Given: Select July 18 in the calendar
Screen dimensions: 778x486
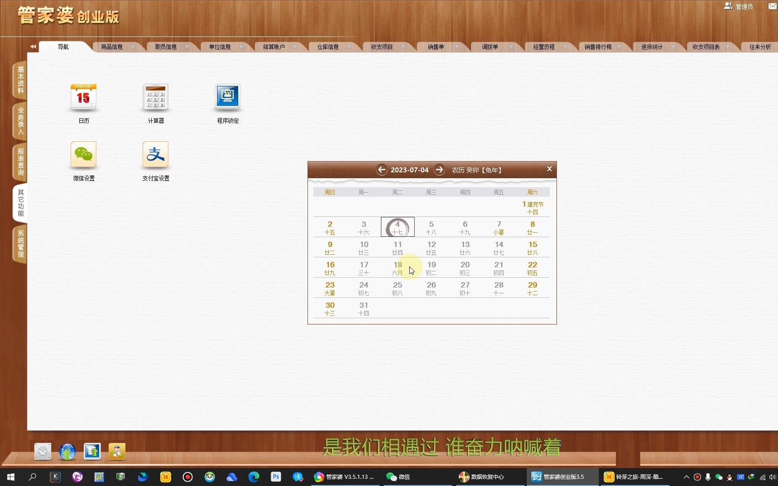Looking at the screenshot, I should click(398, 268).
